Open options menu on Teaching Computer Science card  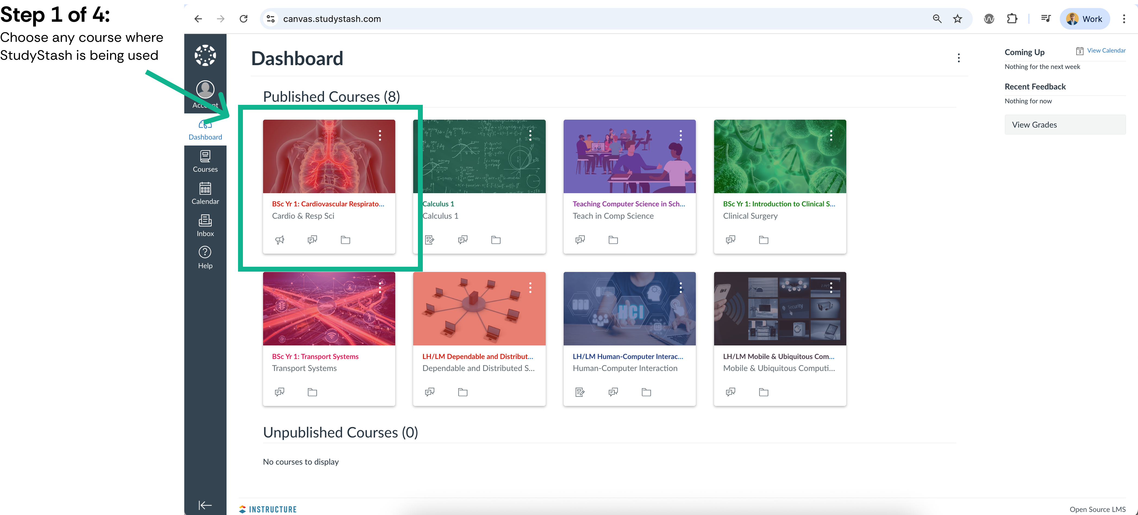(x=680, y=136)
